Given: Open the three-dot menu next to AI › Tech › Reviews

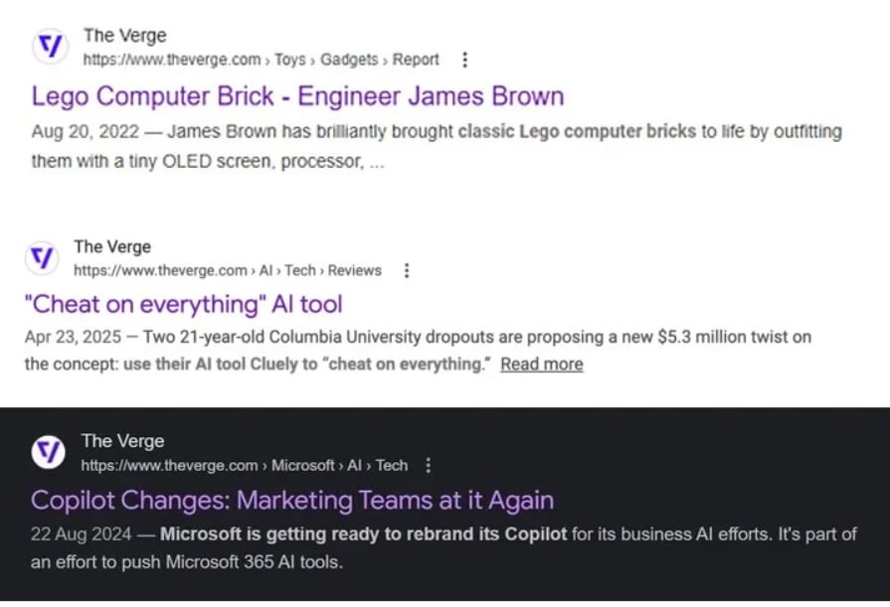Looking at the screenshot, I should pyautogui.click(x=407, y=270).
